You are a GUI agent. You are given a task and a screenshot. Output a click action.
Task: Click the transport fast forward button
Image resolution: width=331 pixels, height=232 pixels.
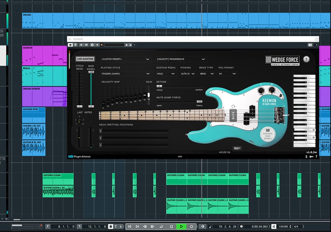pos(152,227)
